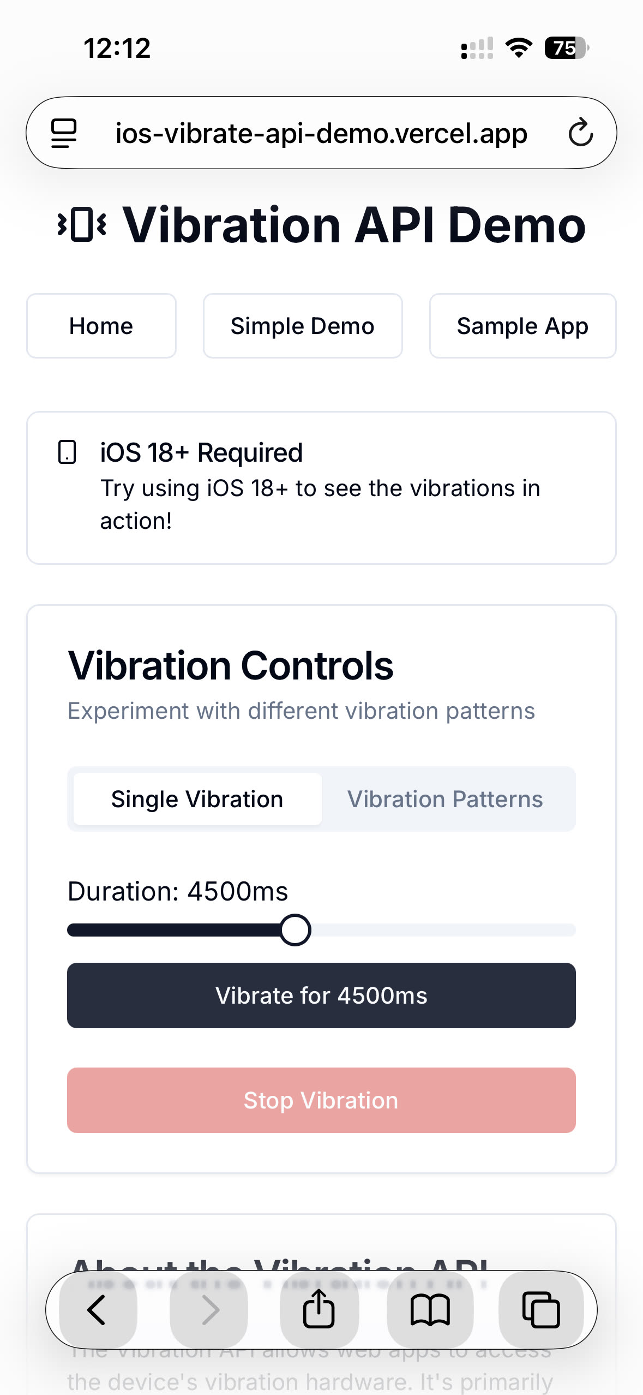Open the Simple Demo page
643x1395 pixels.
[x=303, y=326]
